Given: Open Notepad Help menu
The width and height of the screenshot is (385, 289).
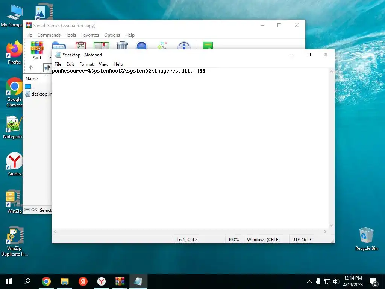Looking at the screenshot, I should tap(118, 64).
